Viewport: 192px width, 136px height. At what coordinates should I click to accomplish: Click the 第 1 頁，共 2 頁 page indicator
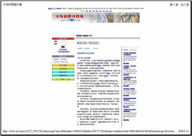(x=179, y=5)
